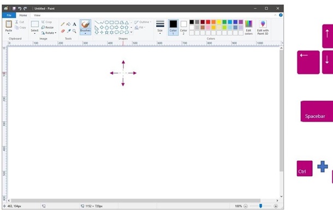Screen dimensions: 333x210
Task: Choose the Right arrow shape
Action: [117, 28]
